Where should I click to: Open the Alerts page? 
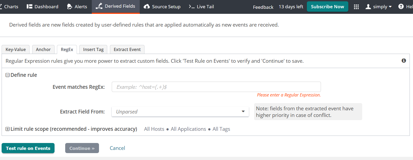coord(77,7)
